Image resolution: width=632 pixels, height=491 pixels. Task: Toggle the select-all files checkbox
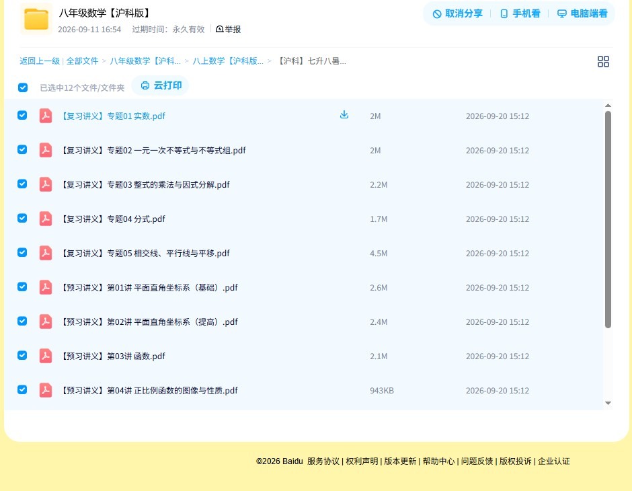click(x=23, y=87)
